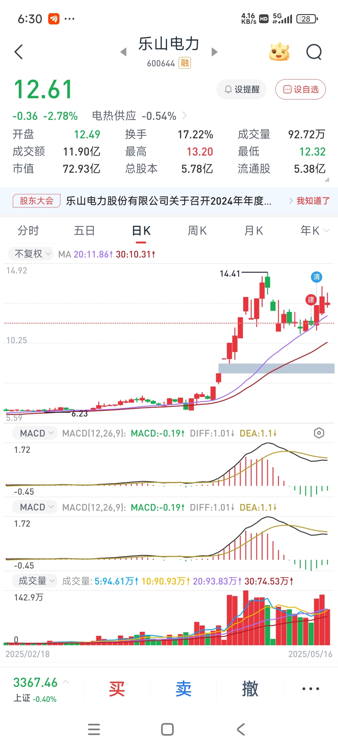The width and height of the screenshot is (338, 751).
Task: Open Android recent apps menu button
Action: point(94,729)
